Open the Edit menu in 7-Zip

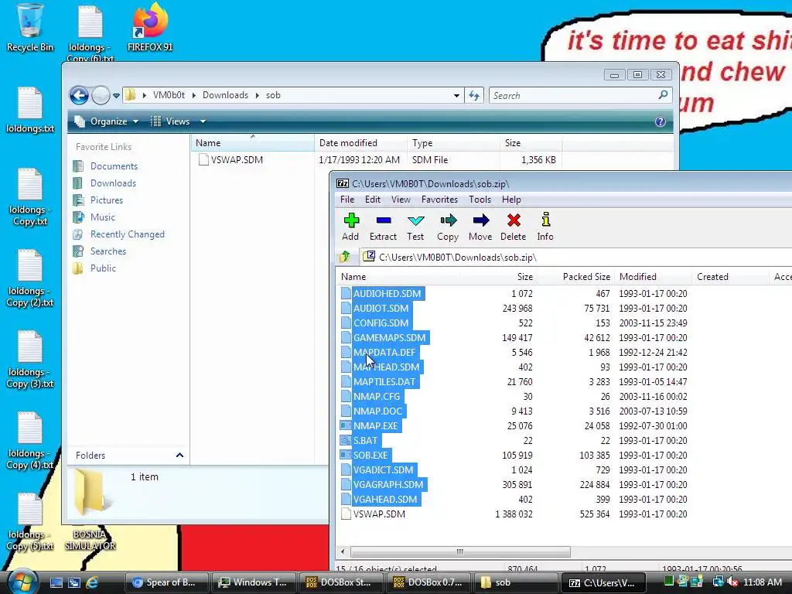click(373, 200)
